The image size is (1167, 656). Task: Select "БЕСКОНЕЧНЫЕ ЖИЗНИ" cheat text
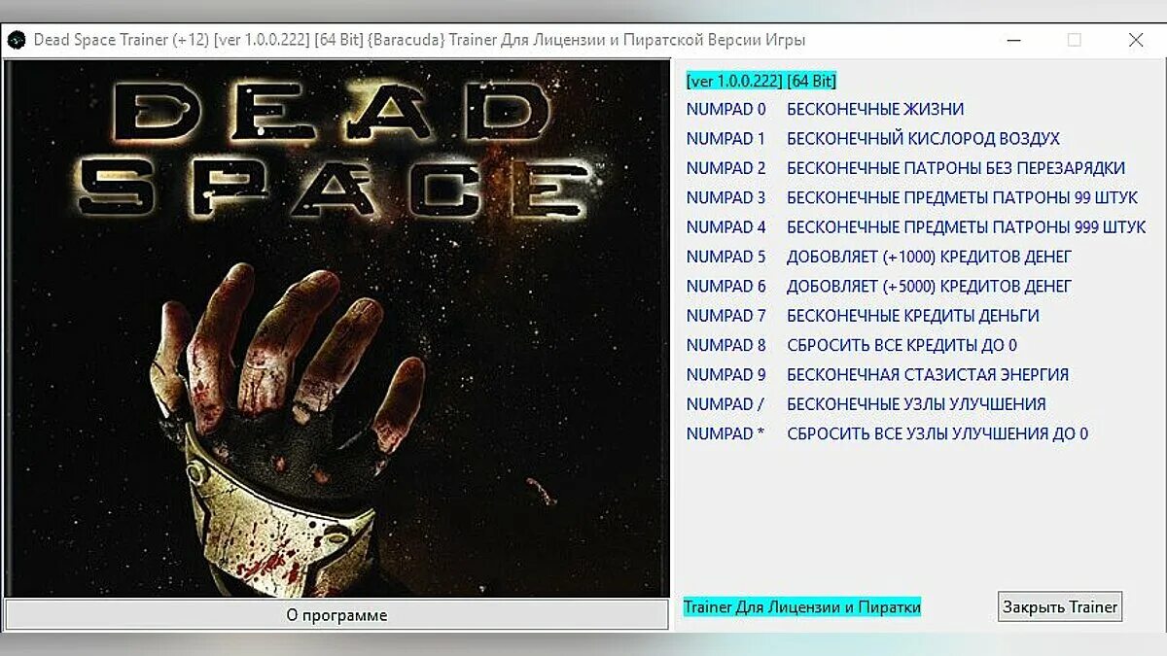(x=875, y=109)
